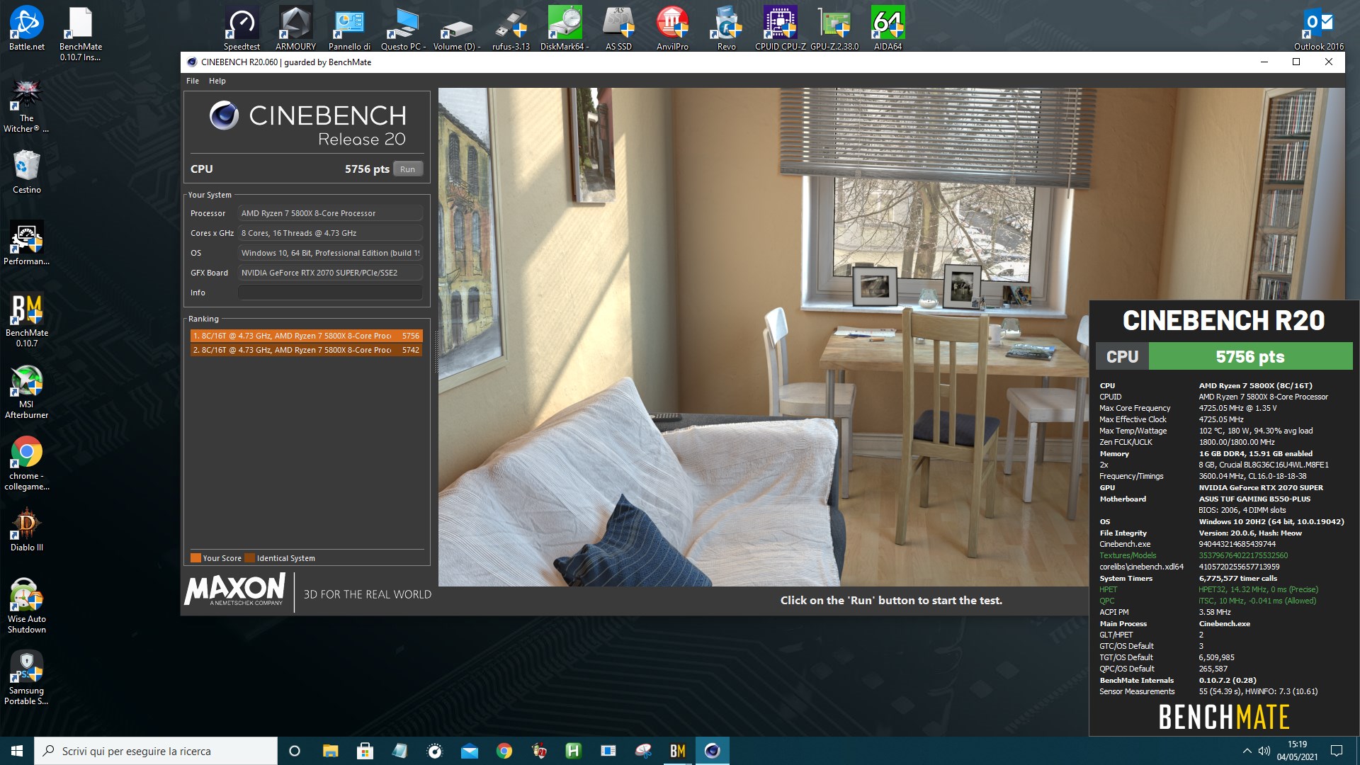Viewport: 1360px width, 765px height.
Task: Click the green 5756 pts score in BenchMate overlay
Action: tap(1250, 357)
